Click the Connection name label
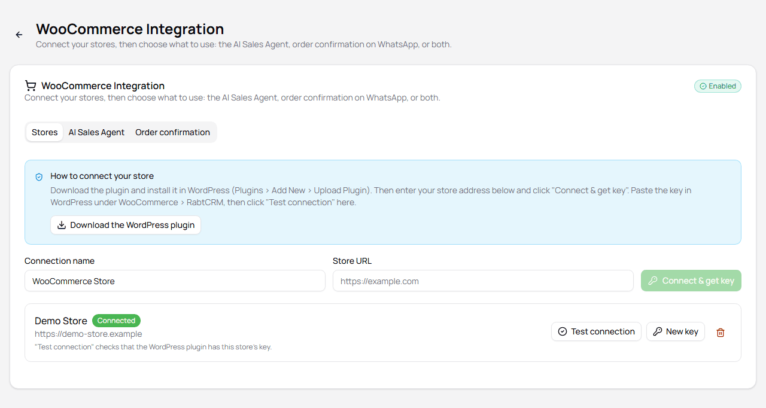Viewport: 766px width, 408px height. tap(60, 261)
